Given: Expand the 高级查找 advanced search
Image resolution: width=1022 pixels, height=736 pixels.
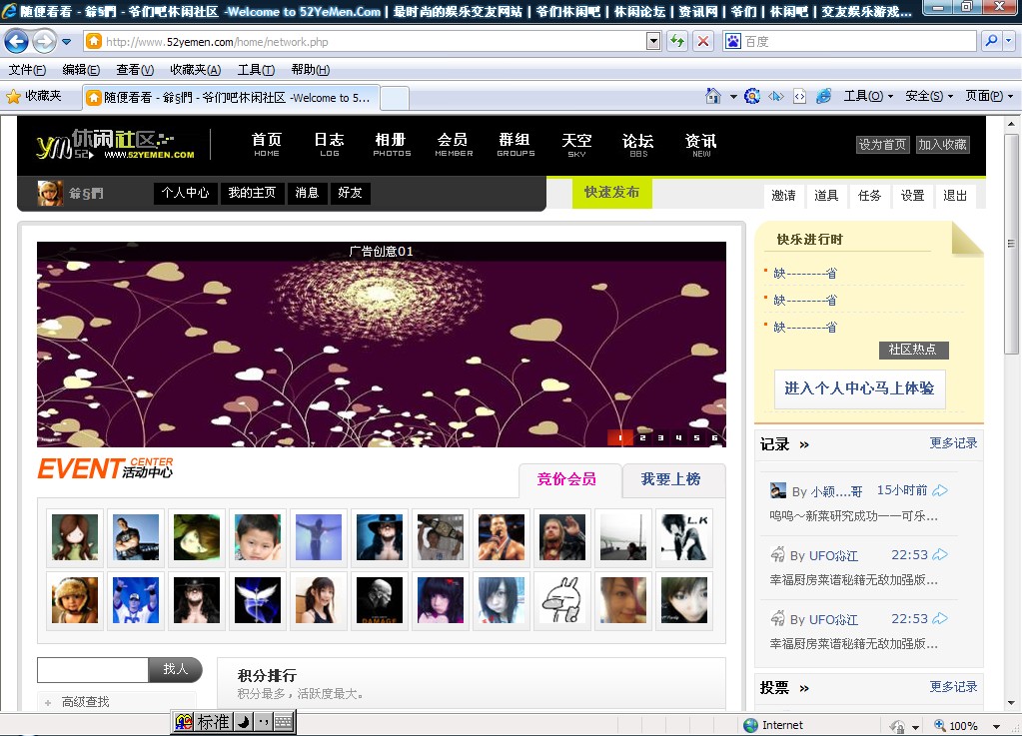Looking at the screenshot, I should [x=85, y=701].
